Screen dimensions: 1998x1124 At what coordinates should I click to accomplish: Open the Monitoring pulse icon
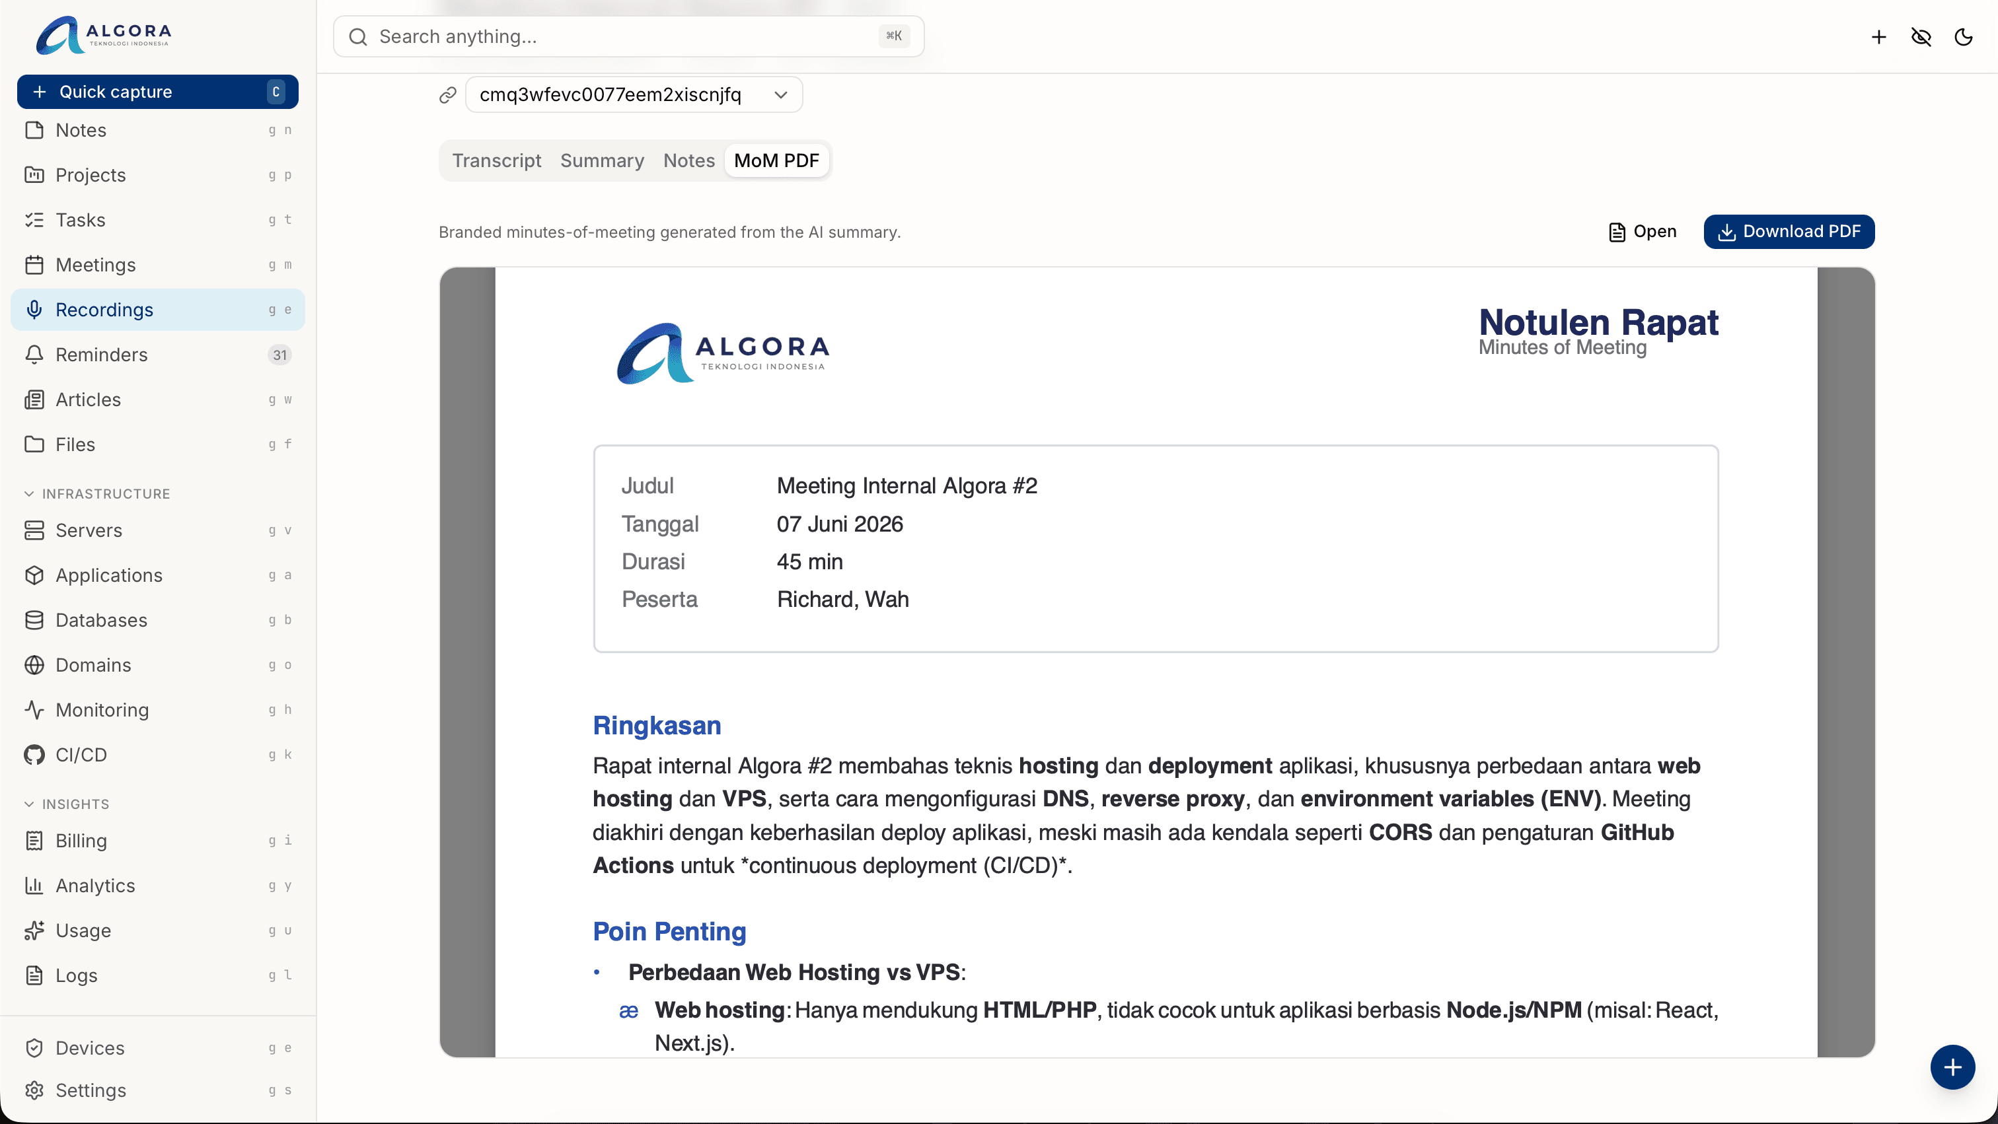click(x=34, y=710)
